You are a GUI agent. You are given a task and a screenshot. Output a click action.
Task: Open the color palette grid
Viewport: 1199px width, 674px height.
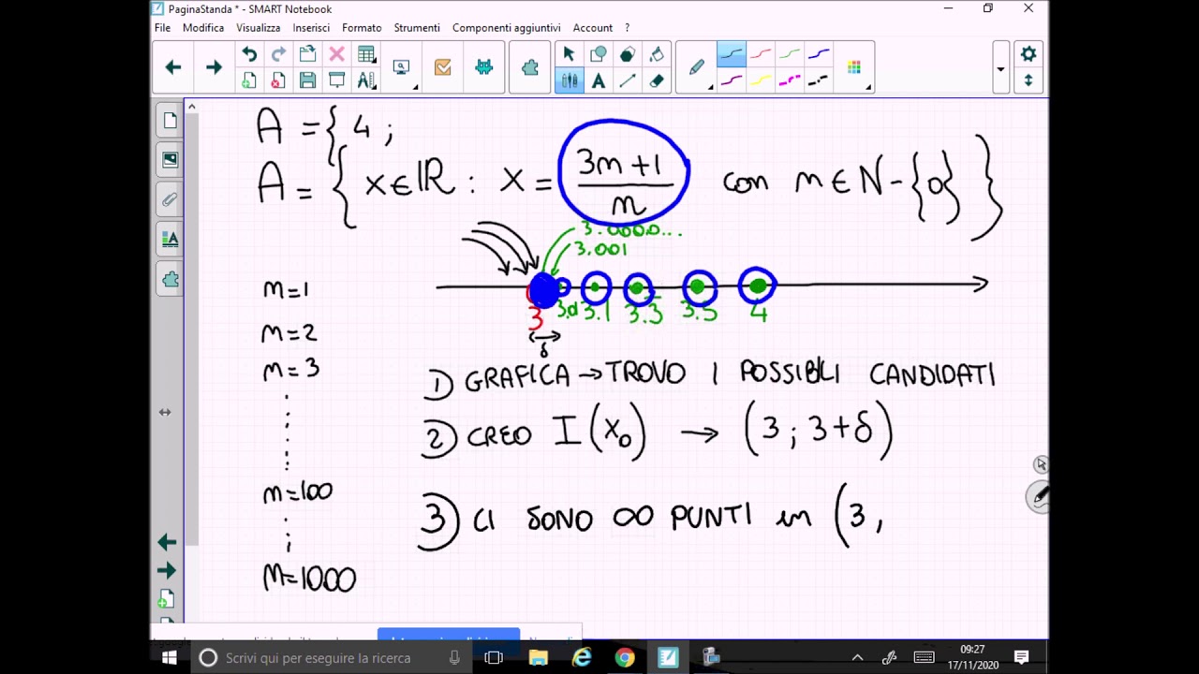[853, 67]
